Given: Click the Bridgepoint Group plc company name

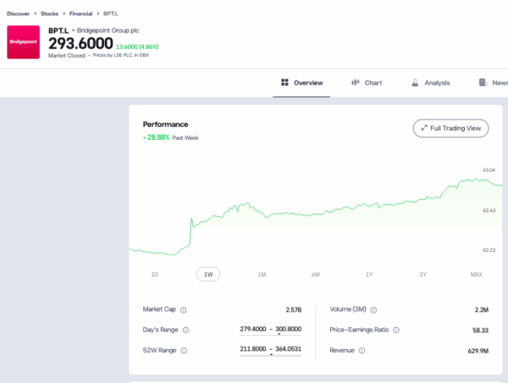Looking at the screenshot, I should (x=108, y=31).
